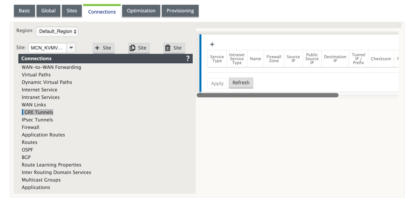Switch to the Basic tab
The image size is (406, 199).
click(x=24, y=11)
